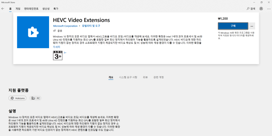The image size is (272, 136).
Task: Click the HEVC Video Extensions title
Action: pyautogui.click(x=81, y=20)
